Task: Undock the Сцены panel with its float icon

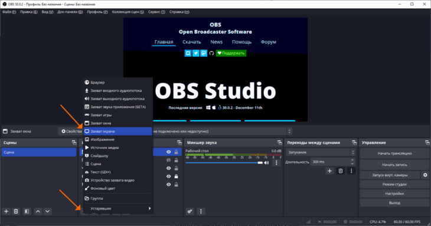Action: (x=74, y=143)
